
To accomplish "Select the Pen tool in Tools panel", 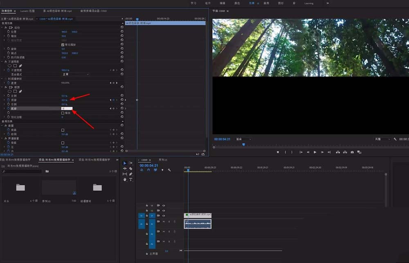I will 131,174.
